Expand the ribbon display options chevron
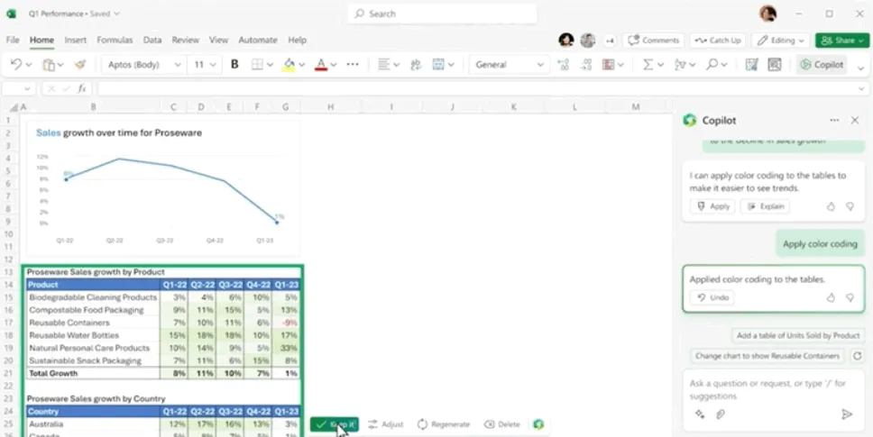This screenshot has width=873, height=437. [x=860, y=68]
